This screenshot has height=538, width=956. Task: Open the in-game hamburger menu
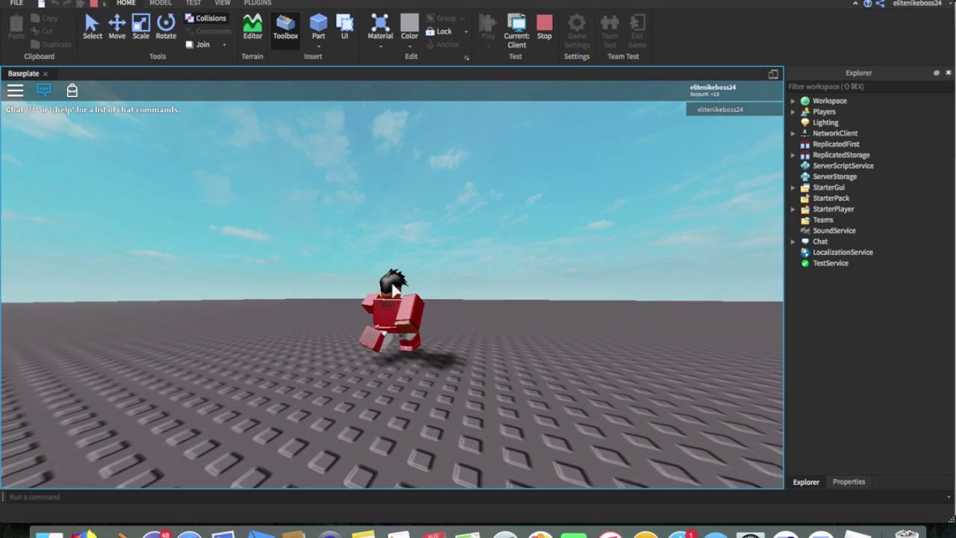[15, 90]
